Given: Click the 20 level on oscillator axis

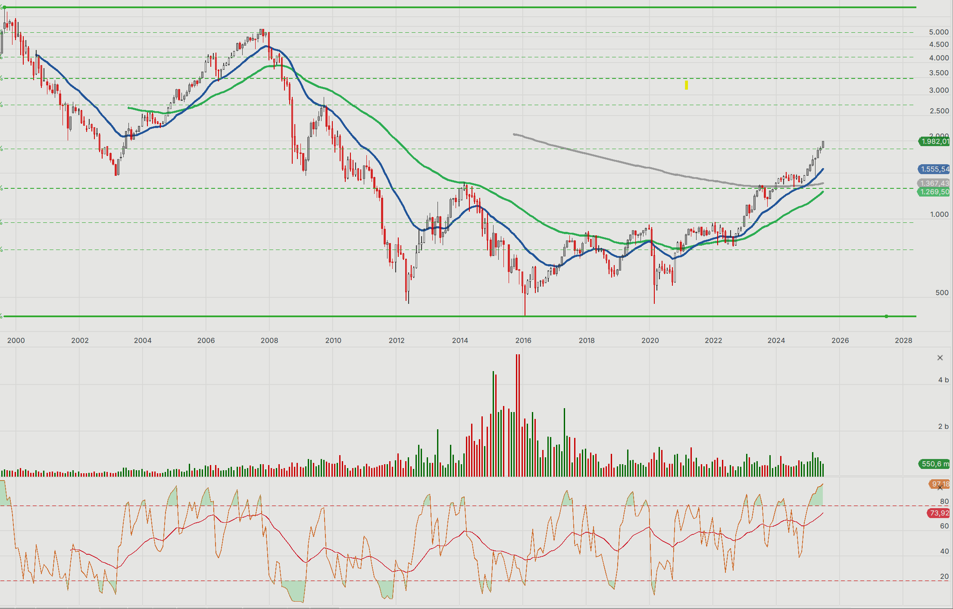Looking at the screenshot, I should (x=944, y=576).
